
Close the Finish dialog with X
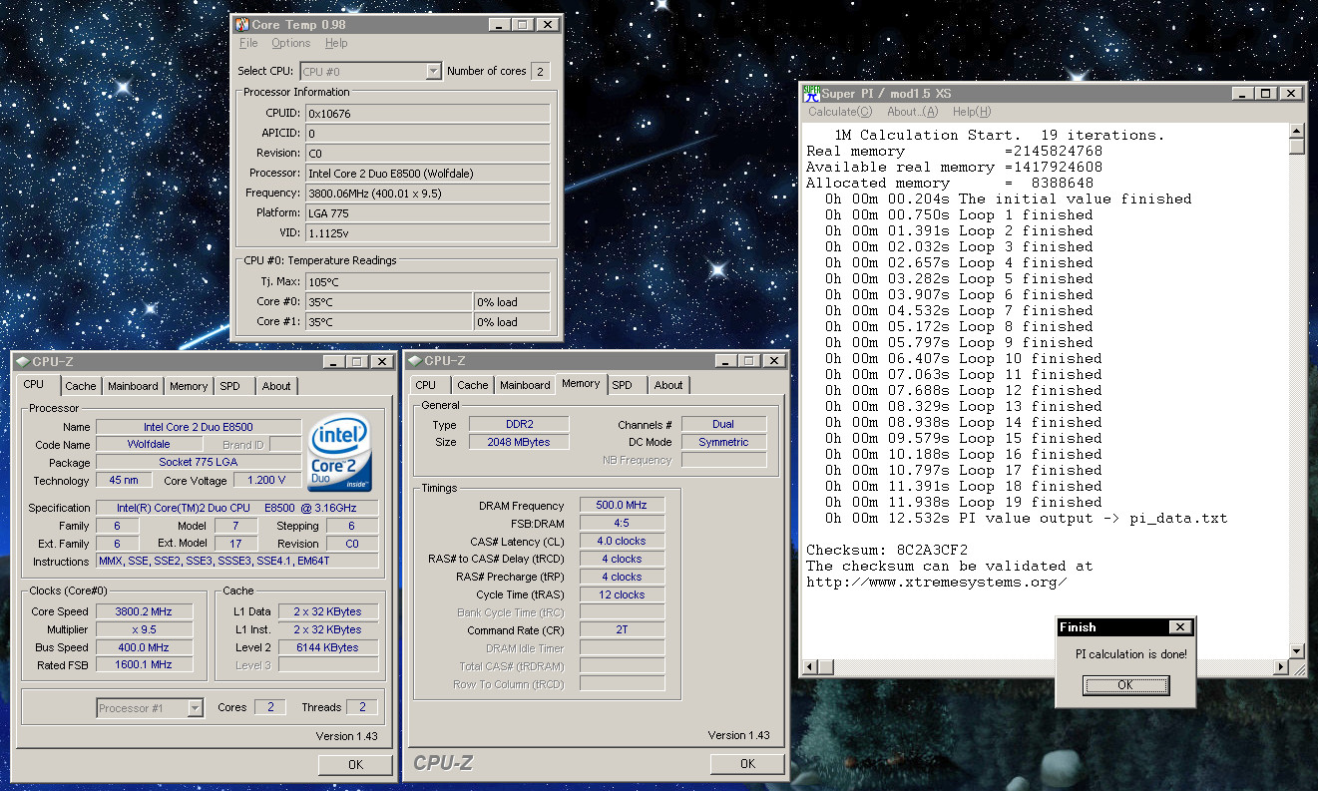[1179, 627]
